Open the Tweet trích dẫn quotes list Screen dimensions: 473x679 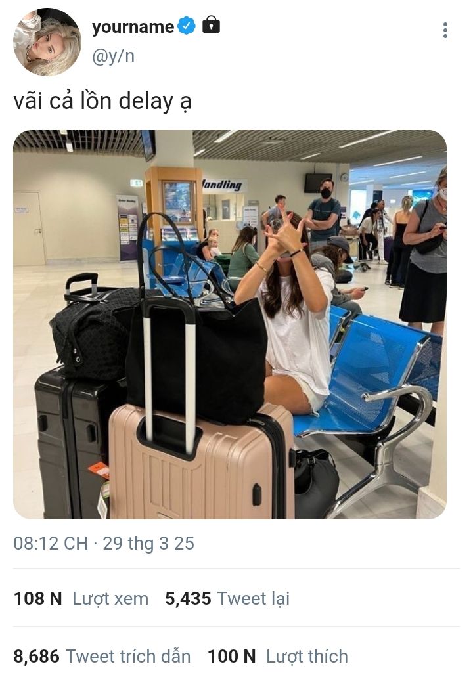click(128, 656)
